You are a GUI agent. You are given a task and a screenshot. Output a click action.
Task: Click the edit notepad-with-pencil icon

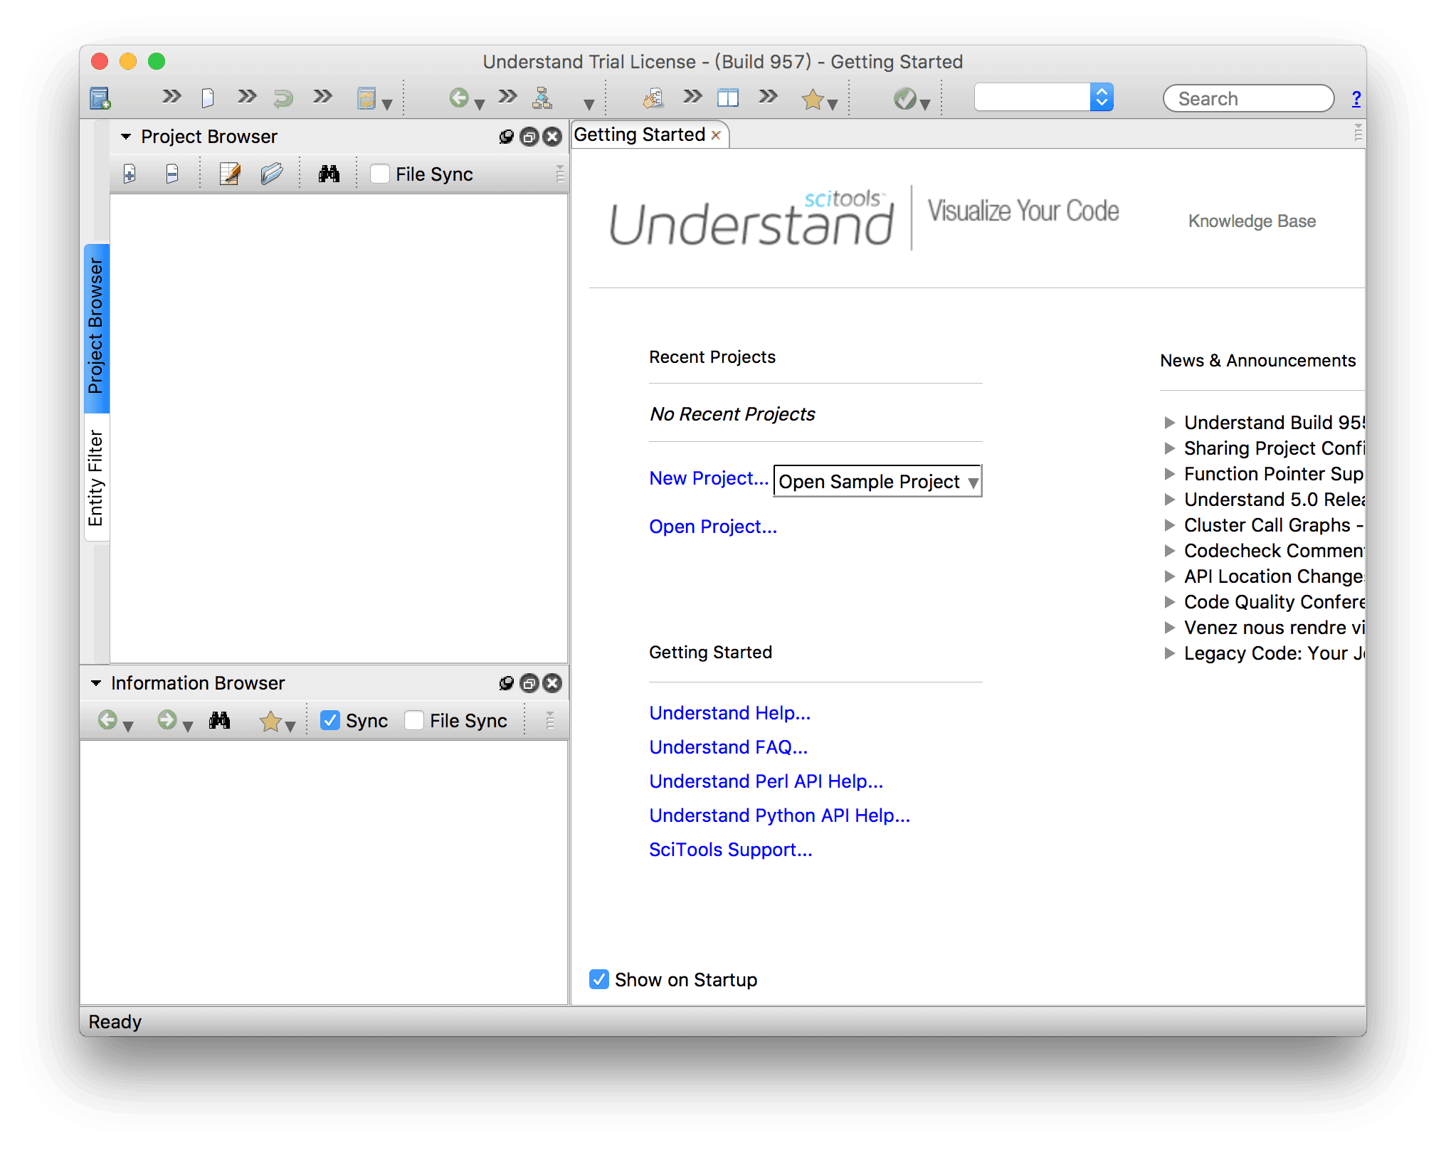(x=230, y=174)
